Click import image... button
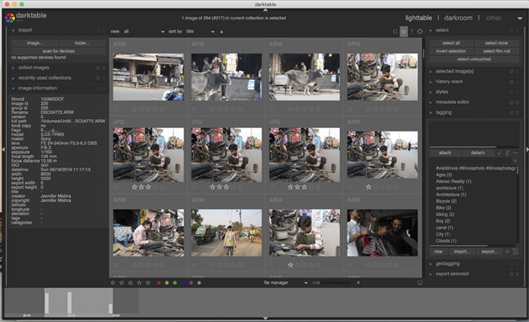Screen dimensions: 529x322 click(35, 43)
